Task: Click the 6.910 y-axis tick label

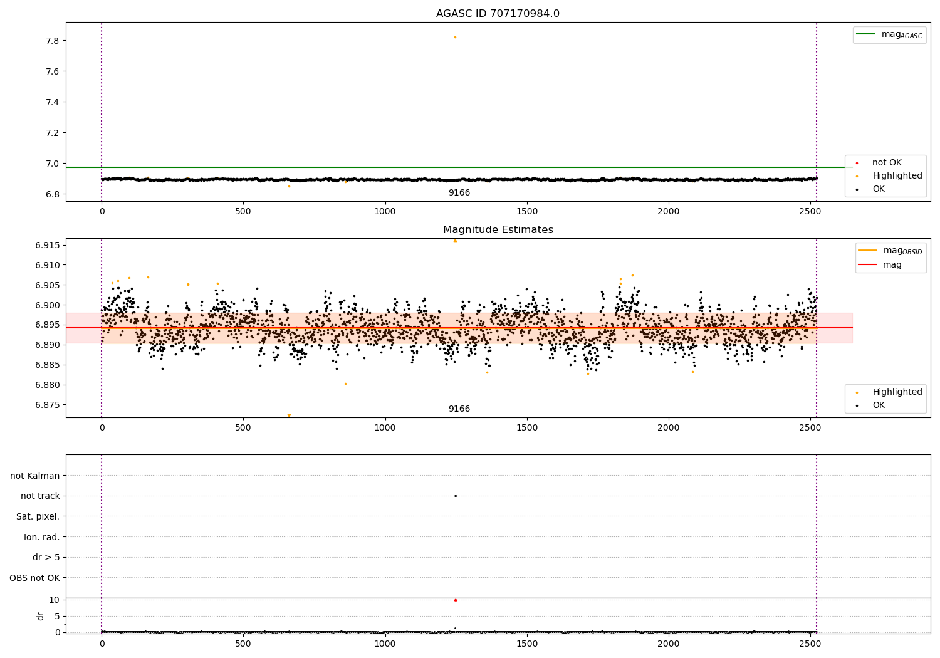Action: click(x=47, y=265)
